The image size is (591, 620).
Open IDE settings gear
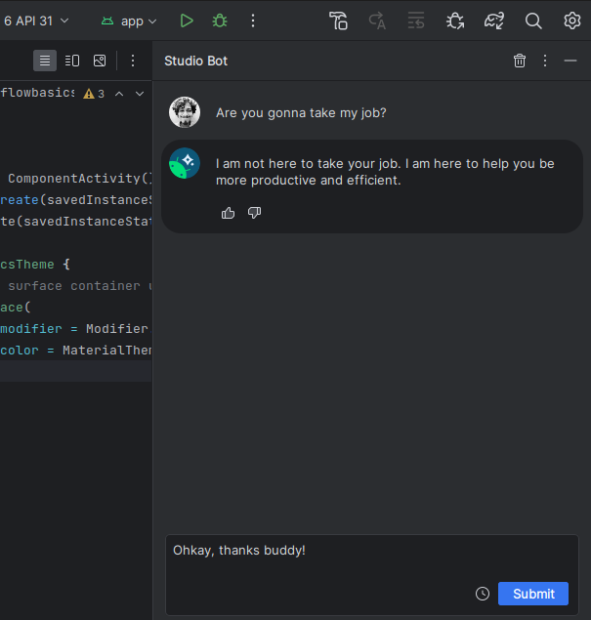[x=572, y=21]
